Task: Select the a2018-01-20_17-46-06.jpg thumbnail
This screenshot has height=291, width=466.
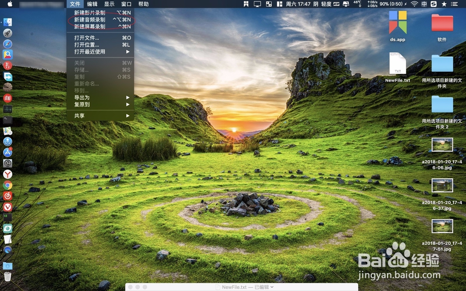Action: 441,144
